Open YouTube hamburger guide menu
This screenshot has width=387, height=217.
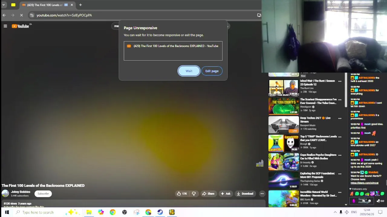(5, 26)
